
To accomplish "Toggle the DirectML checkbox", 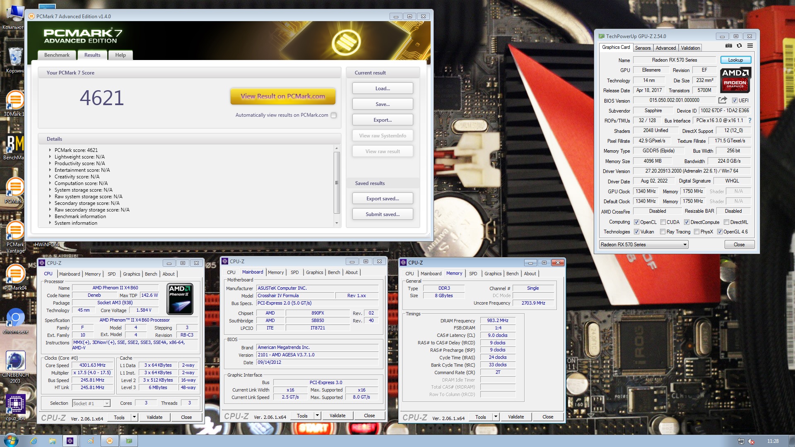I will (x=726, y=222).
